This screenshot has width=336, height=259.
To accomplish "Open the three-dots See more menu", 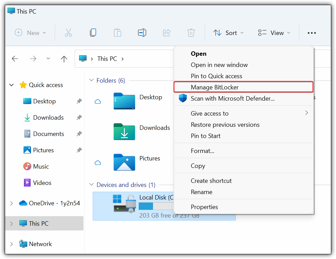I will pos(311,33).
